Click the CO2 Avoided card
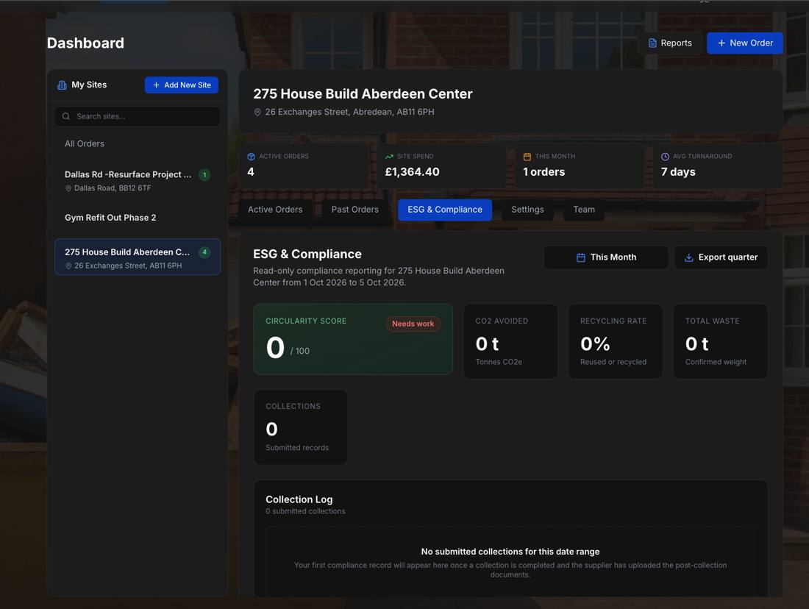 pos(510,341)
